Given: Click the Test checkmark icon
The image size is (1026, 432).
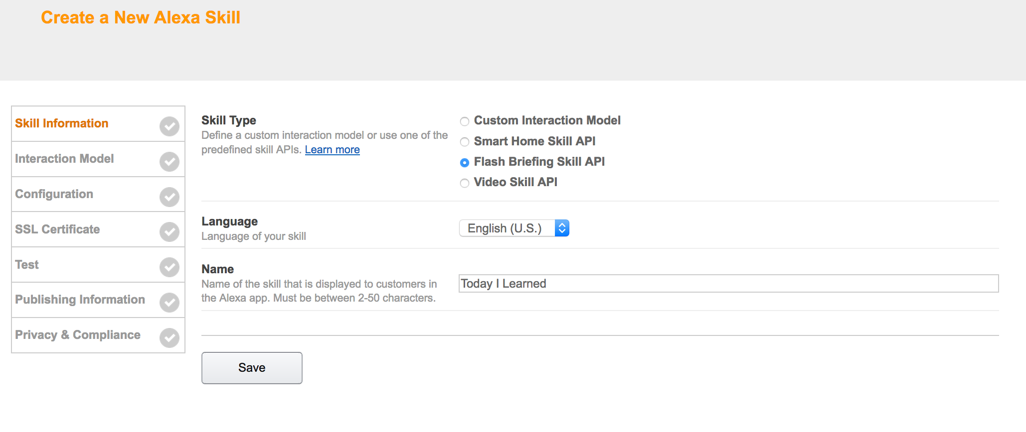Looking at the screenshot, I should click(x=170, y=267).
